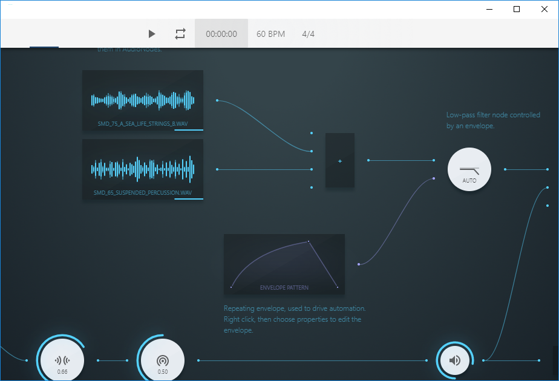This screenshot has height=381, width=559.
Task: Open the 60 BPM tempo selector
Action: coord(270,34)
